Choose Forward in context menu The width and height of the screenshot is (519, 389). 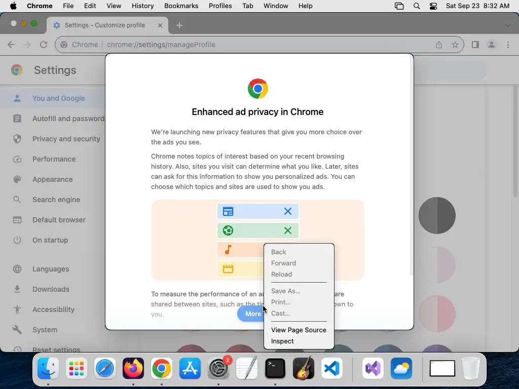[x=283, y=263]
